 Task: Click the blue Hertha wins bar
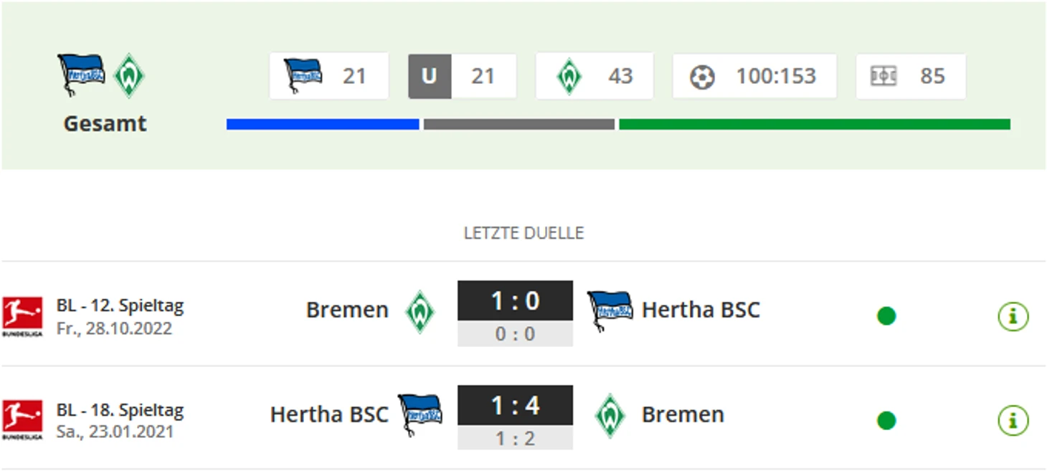(323, 125)
